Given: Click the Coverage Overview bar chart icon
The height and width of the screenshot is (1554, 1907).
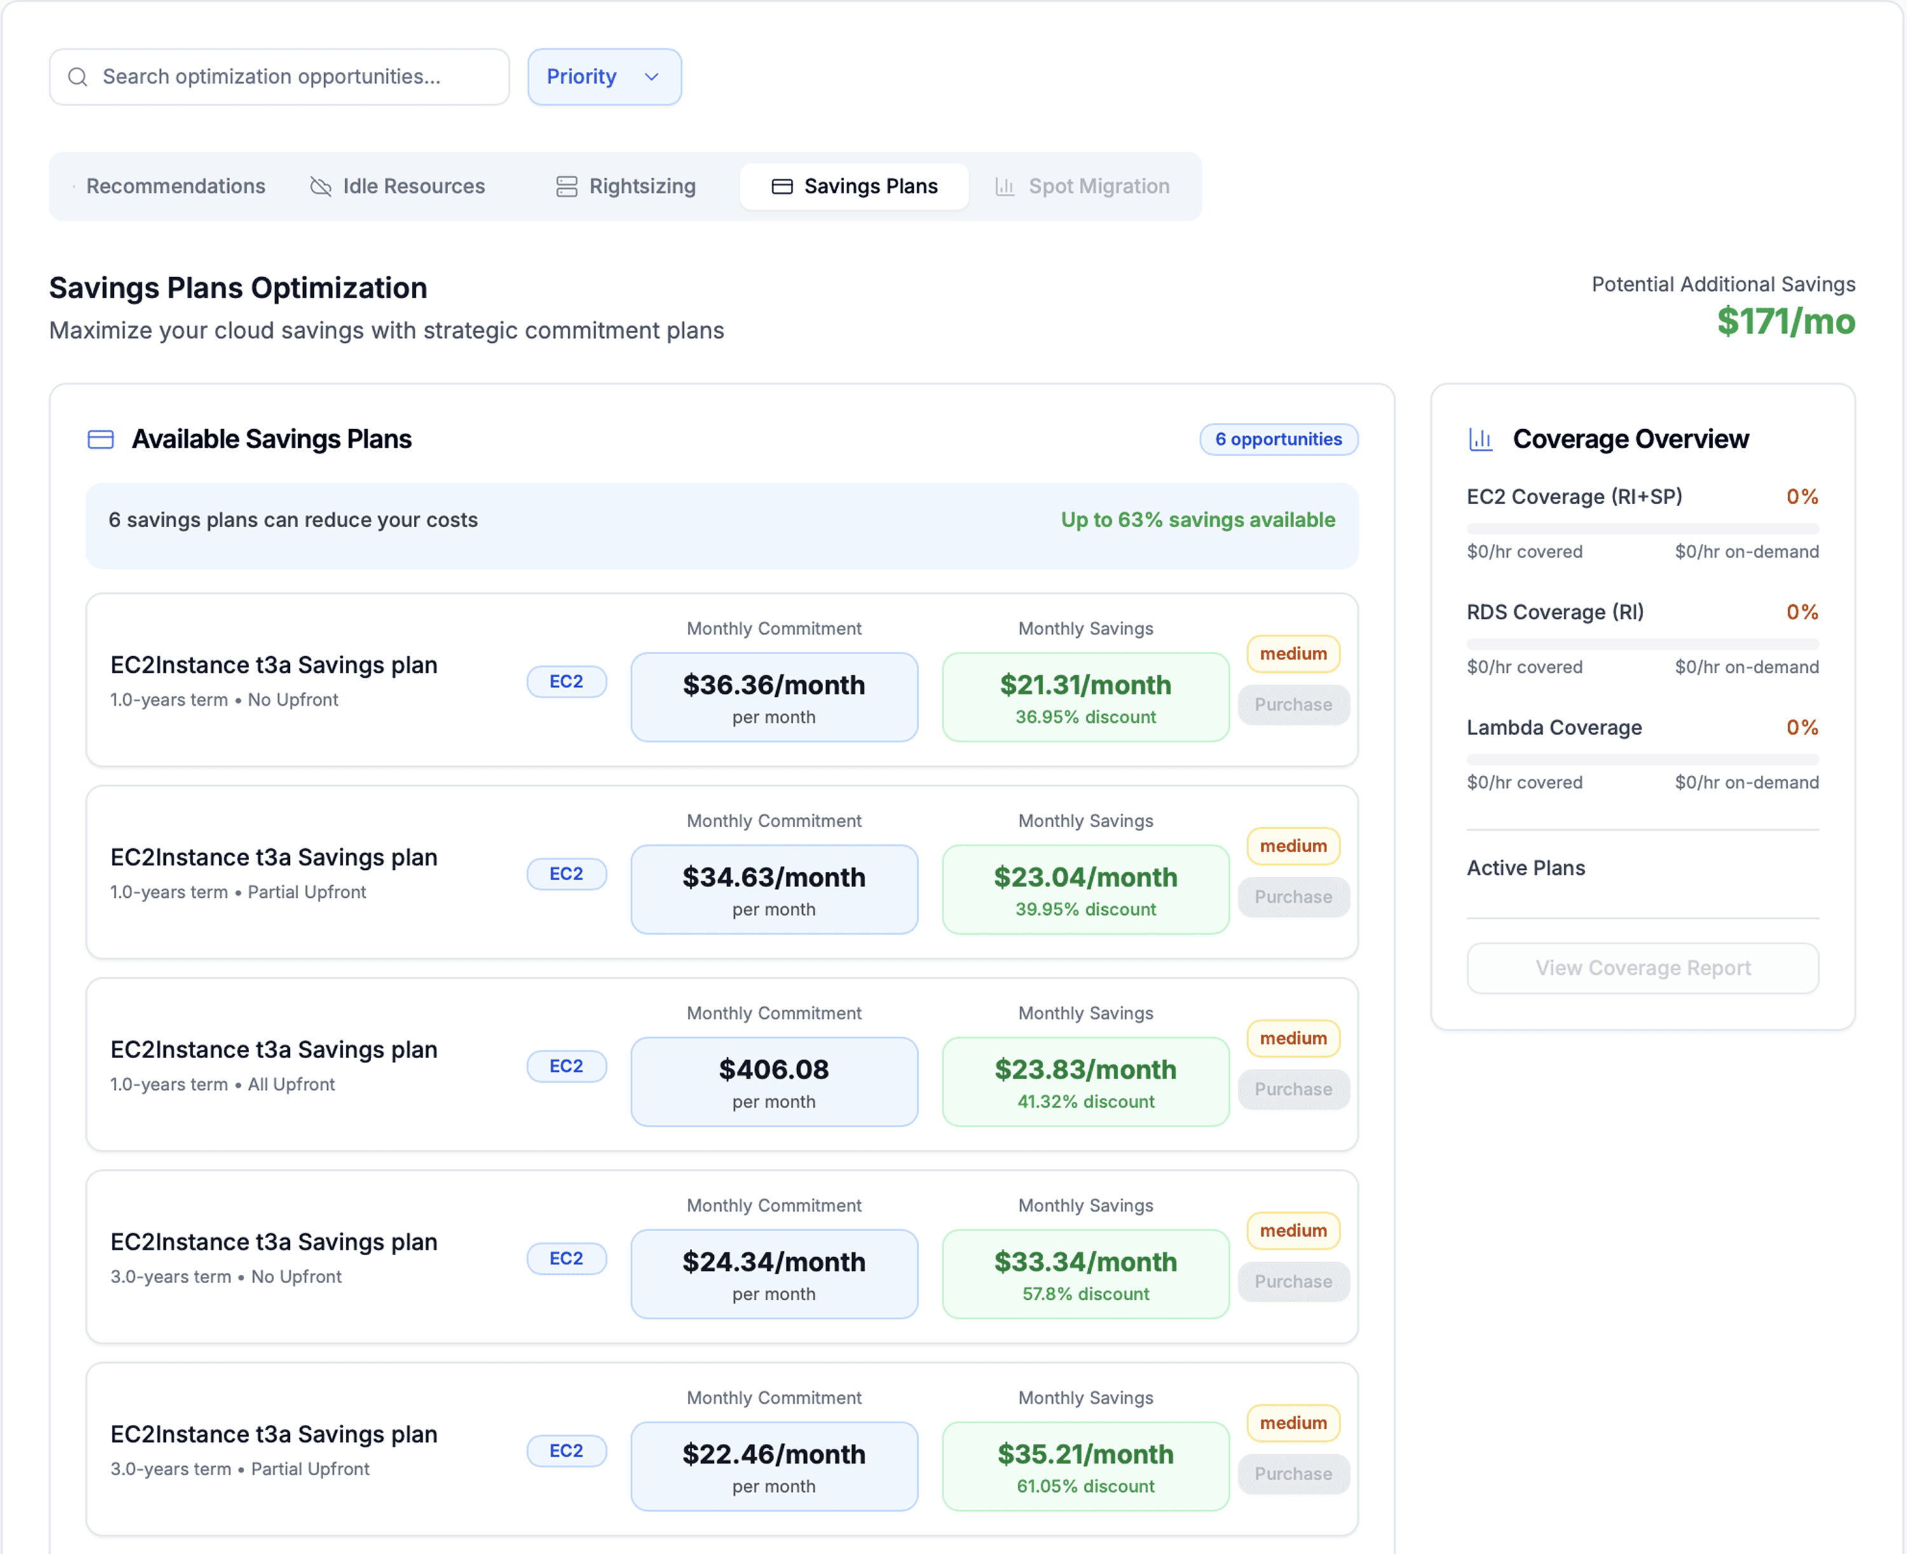Looking at the screenshot, I should click(1481, 439).
